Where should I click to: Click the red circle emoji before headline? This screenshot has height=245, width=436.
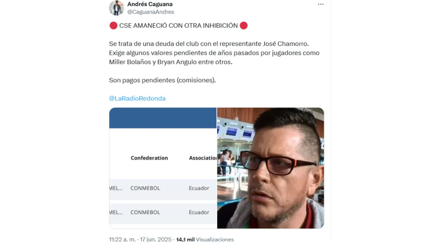coord(113,26)
